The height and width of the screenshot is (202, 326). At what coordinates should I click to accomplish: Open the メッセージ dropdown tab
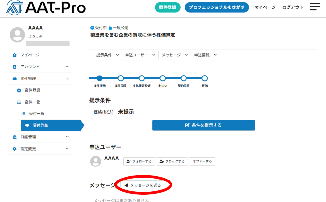point(174,55)
